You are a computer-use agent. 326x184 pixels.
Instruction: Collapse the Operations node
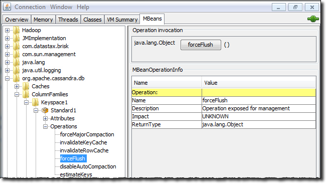(x=45, y=126)
